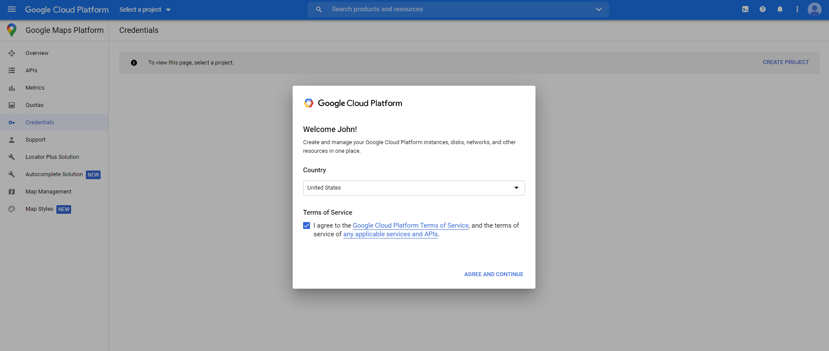Click the AGREE AND CONTINUE button
829x351 pixels.
493,274
